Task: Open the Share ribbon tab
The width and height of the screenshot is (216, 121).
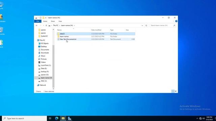Action: [x=53, y=21]
